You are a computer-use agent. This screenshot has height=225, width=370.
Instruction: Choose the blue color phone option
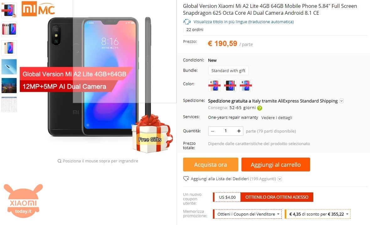pyautogui.click(x=246, y=85)
